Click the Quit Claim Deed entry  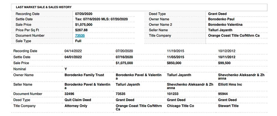[78, 100]
